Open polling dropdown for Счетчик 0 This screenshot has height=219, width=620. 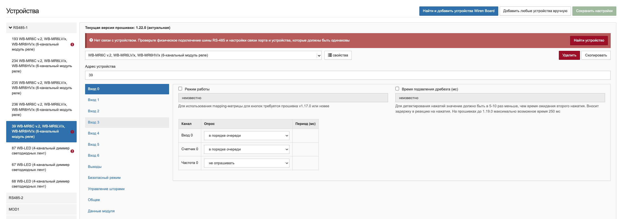[x=247, y=149]
